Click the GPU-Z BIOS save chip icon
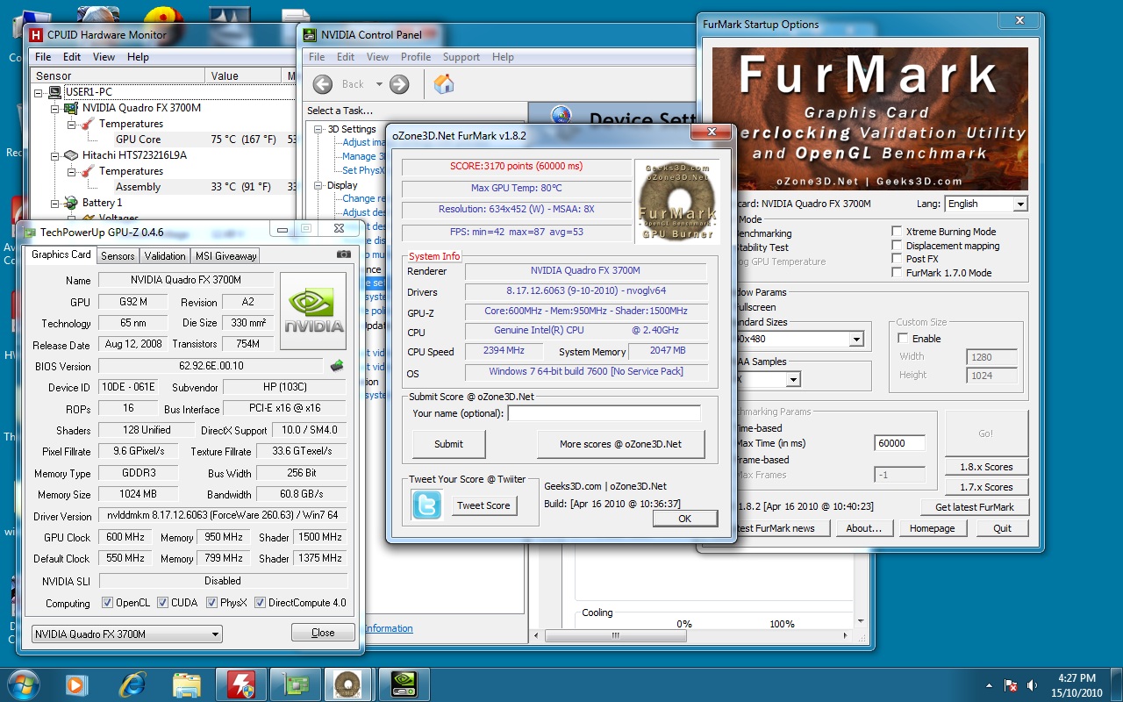The width and height of the screenshot is (1123, 702). pos(337,366)
